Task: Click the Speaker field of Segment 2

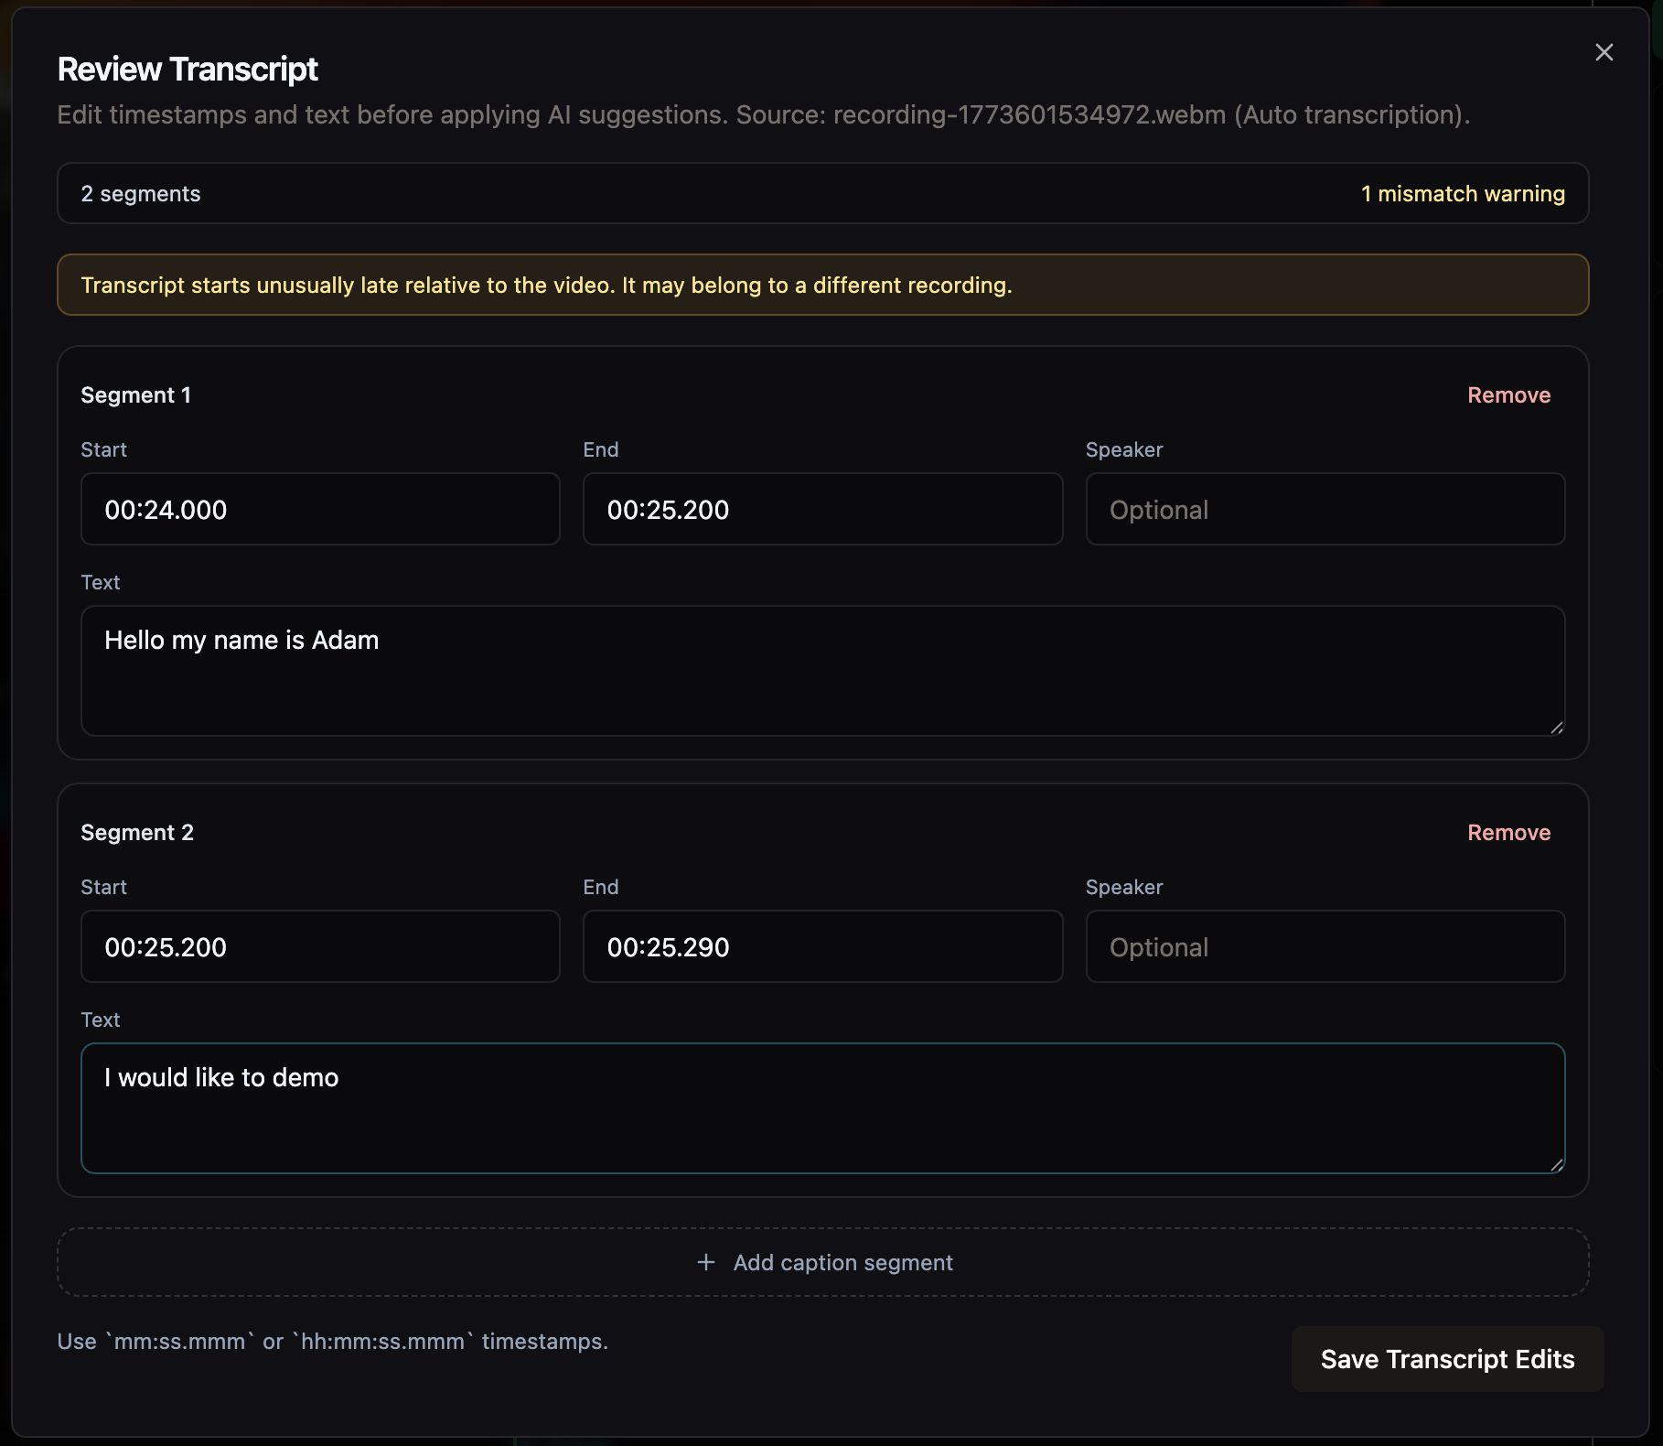Action: (1325, 947)
